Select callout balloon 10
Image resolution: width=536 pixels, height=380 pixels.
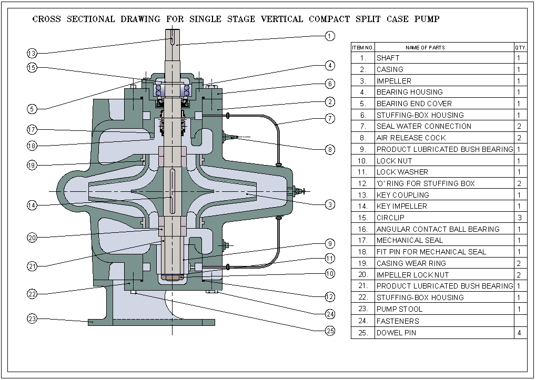[329, 273]
